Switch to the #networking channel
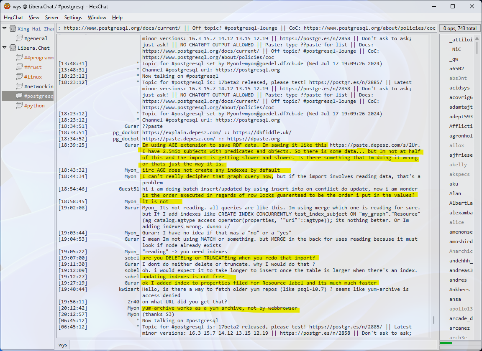The width and height of the screenshot is (482, 351). (x=38, y=86)
